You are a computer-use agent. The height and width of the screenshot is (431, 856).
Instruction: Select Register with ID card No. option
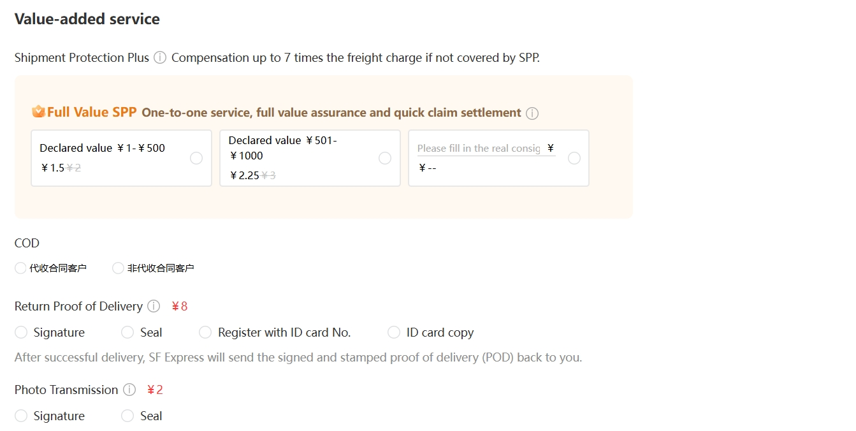205,333
